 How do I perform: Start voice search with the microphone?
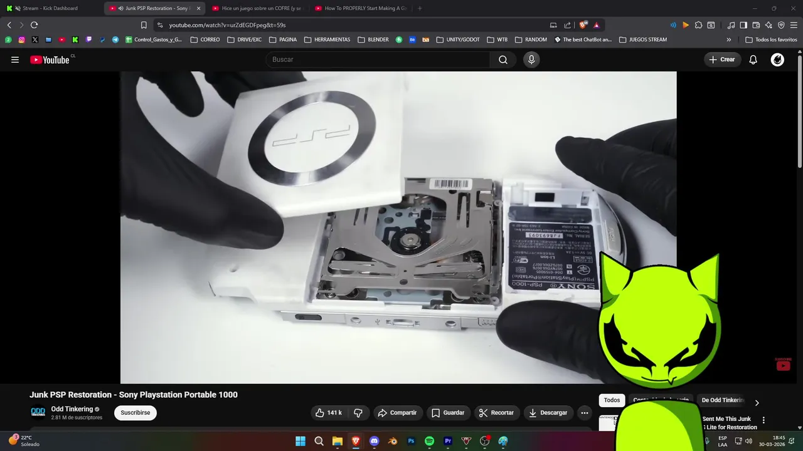531,60
